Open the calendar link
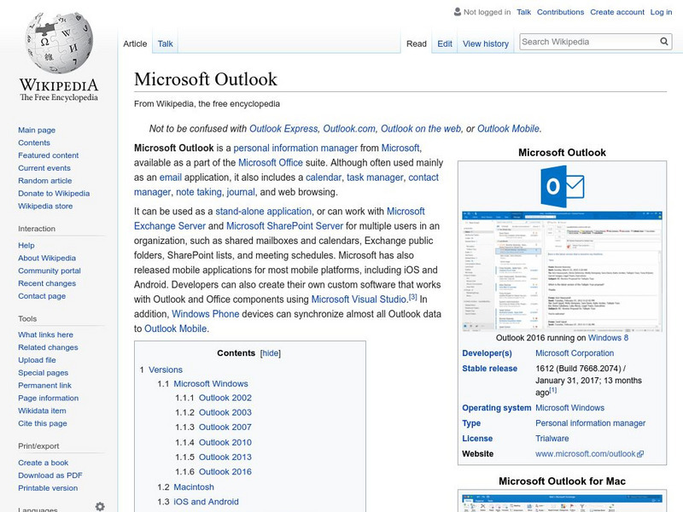The width and height of the screenshot is (683, 512). (324, 177)
